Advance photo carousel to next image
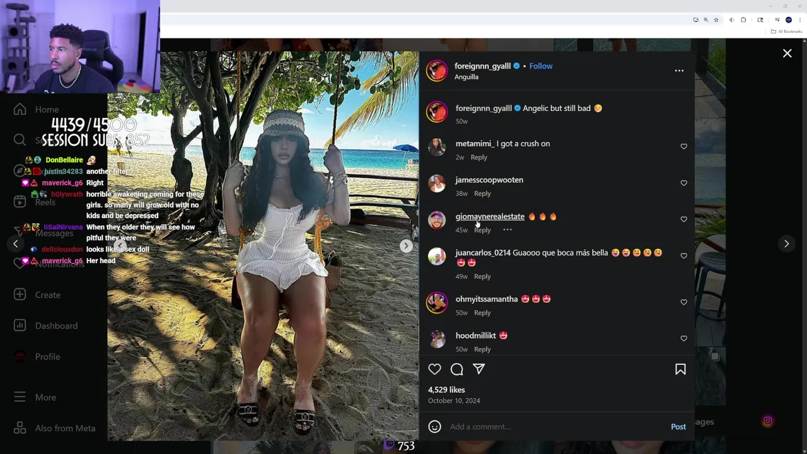 click(406, 246)
